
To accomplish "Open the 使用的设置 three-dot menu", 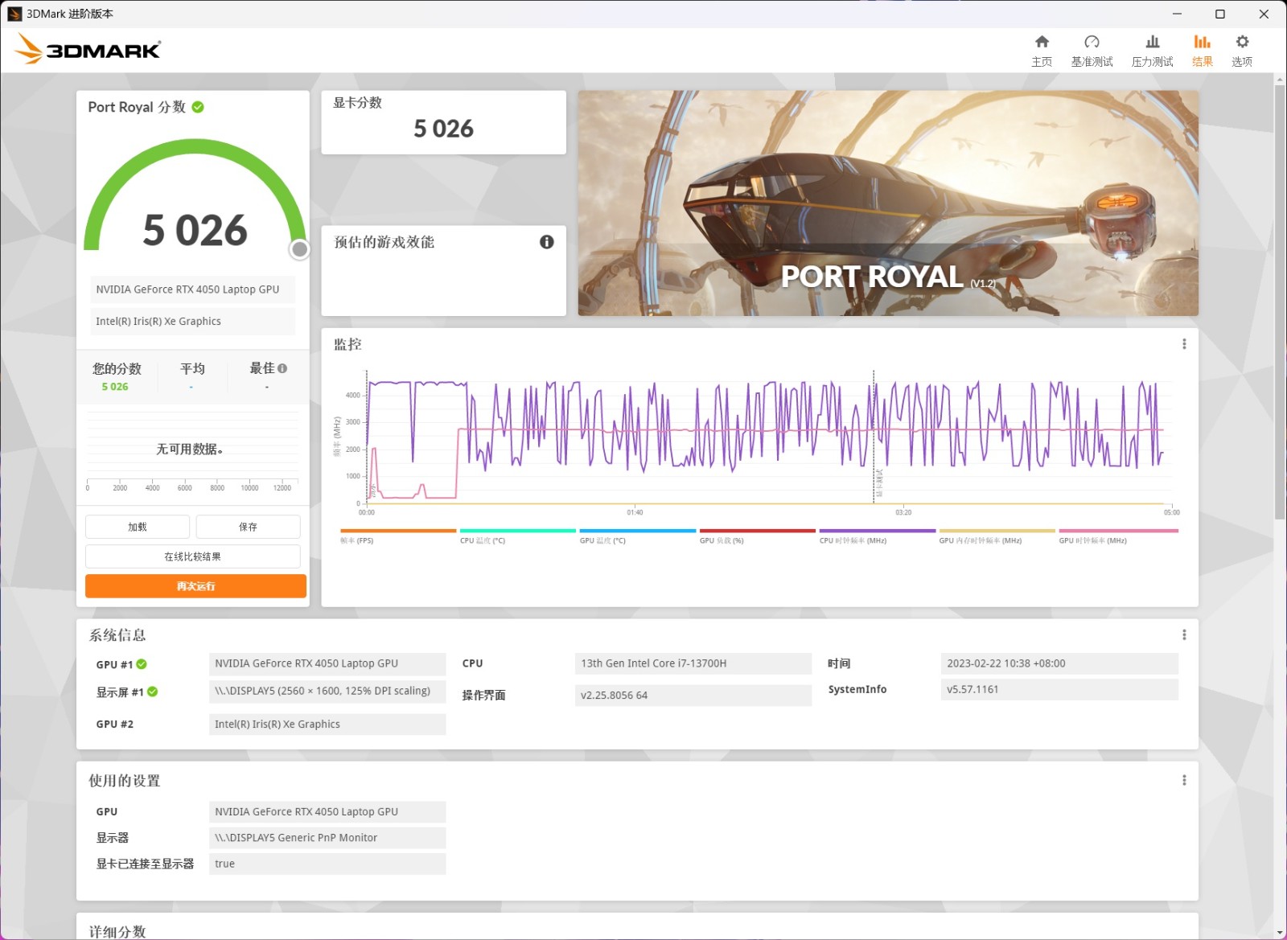I will coord(1184,781).
